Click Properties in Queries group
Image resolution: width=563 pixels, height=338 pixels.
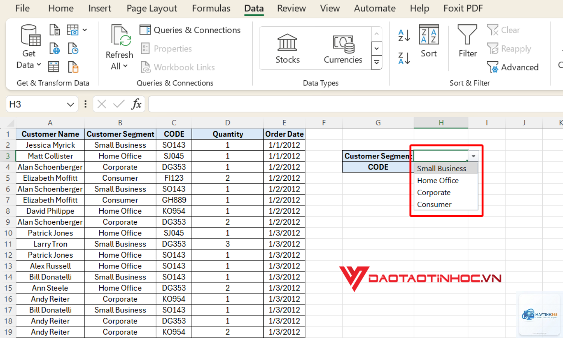[x=166, y=48]
